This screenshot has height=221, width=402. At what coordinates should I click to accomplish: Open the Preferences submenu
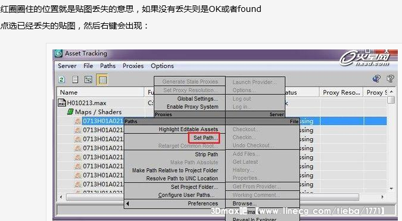pos(203,204)
